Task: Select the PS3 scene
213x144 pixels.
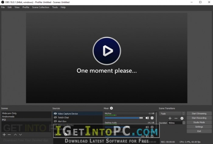Action: tap(26, 120)
